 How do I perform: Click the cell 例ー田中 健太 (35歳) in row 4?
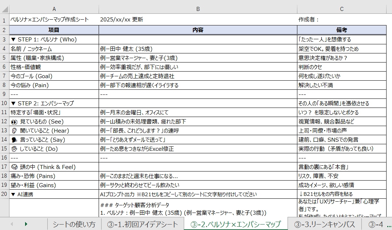click(x=198, y=49)
